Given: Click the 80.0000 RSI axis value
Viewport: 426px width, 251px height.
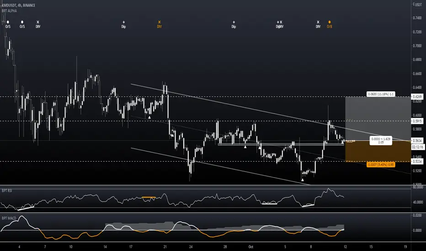Looking at the screenshot, I should 418,187.
